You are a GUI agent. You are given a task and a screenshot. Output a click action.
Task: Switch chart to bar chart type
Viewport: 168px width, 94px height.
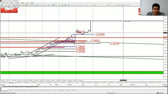41,5
